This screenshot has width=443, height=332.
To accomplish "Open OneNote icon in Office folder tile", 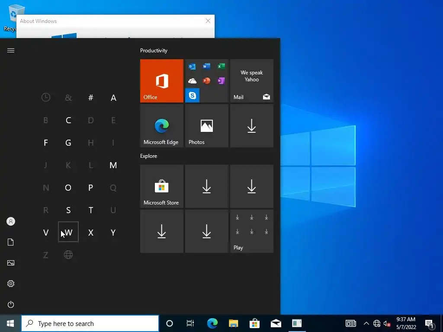I will pyautogui.click(x=221, y=81).
